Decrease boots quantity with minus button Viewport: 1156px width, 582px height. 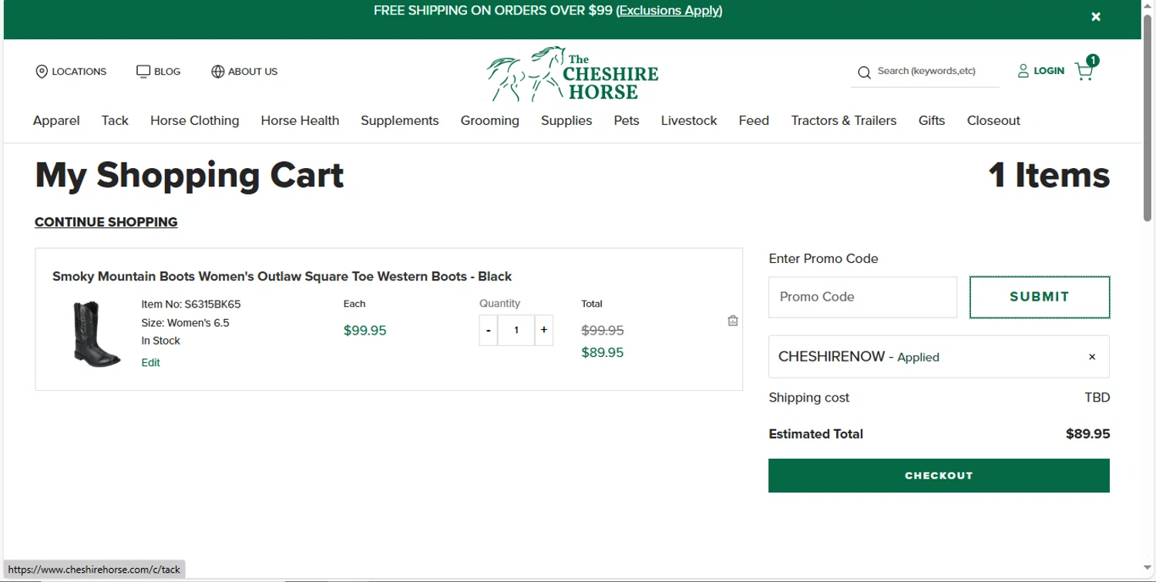tap(489, 330)
